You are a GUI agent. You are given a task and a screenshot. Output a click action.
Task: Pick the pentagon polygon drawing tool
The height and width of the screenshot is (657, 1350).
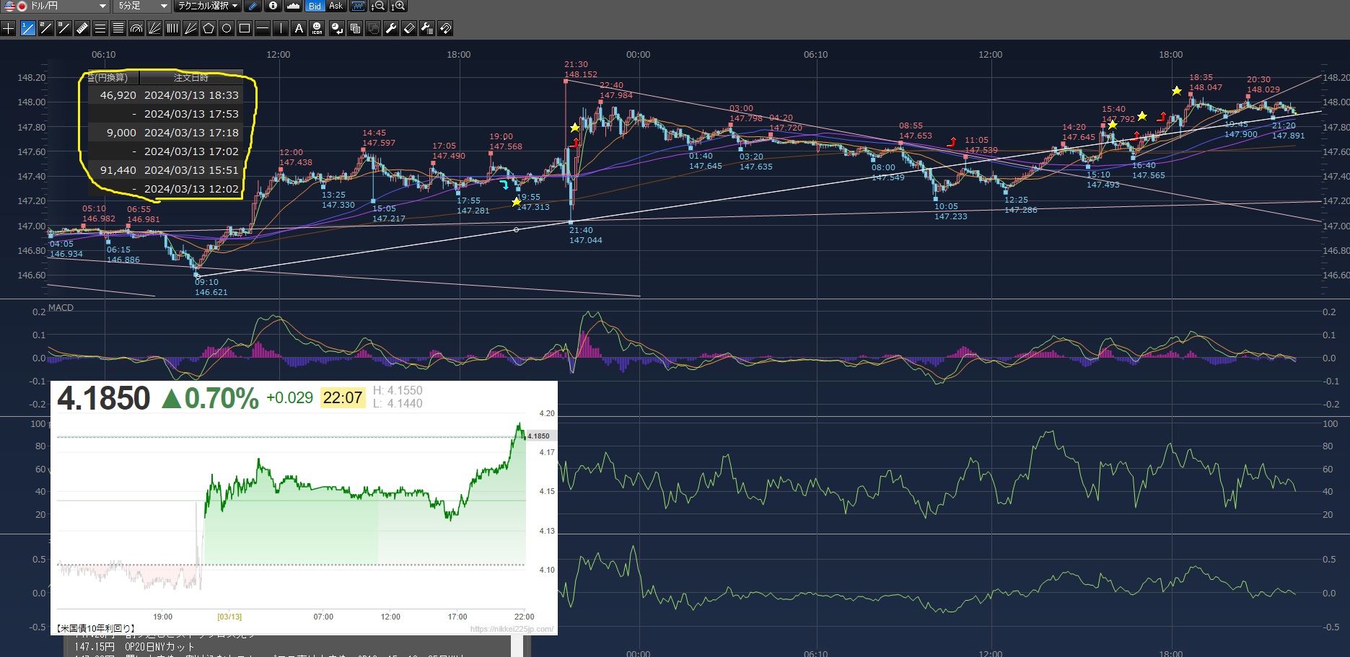click(x=209, y=29)
